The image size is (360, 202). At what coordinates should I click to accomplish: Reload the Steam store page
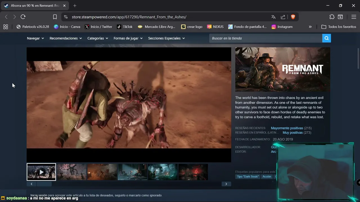(23, 17)
